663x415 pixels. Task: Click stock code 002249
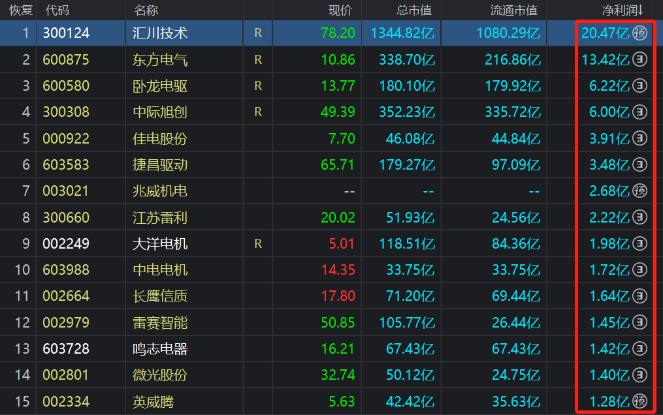[x=66, y=243]
